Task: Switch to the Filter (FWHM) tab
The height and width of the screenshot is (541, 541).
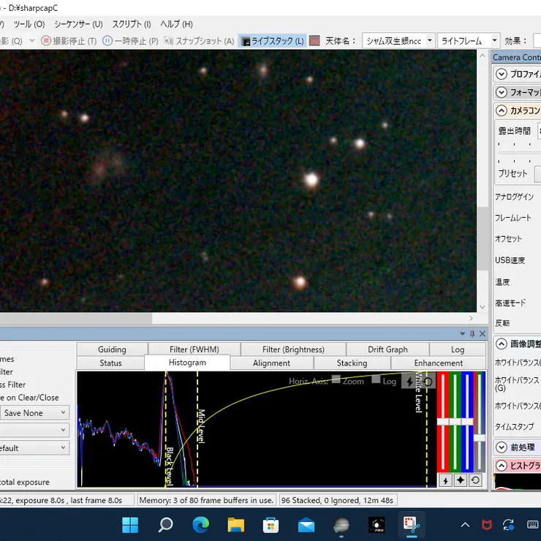Action: tap(194, 349)
